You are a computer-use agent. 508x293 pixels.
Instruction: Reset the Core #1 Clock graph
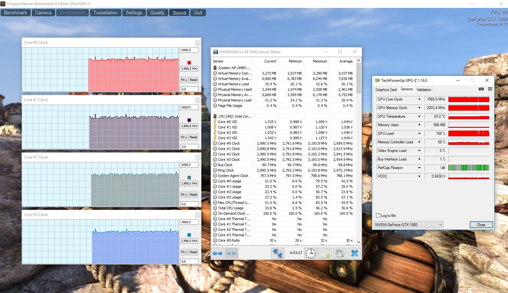click(x=194, y=137)
